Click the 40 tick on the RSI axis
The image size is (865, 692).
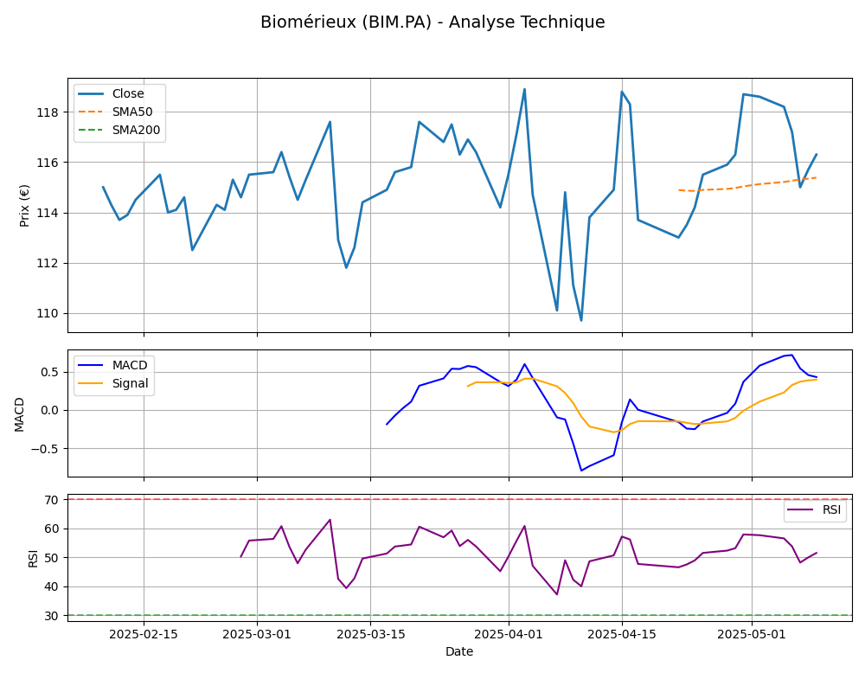tap(51, 586)
